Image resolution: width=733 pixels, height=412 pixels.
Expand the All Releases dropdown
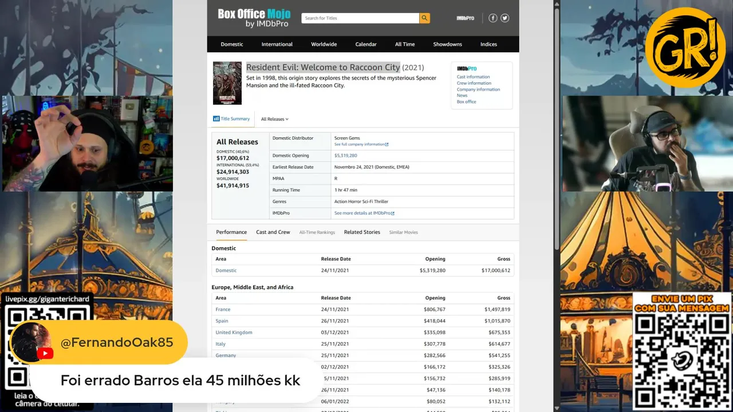click(x=275, y=119)
